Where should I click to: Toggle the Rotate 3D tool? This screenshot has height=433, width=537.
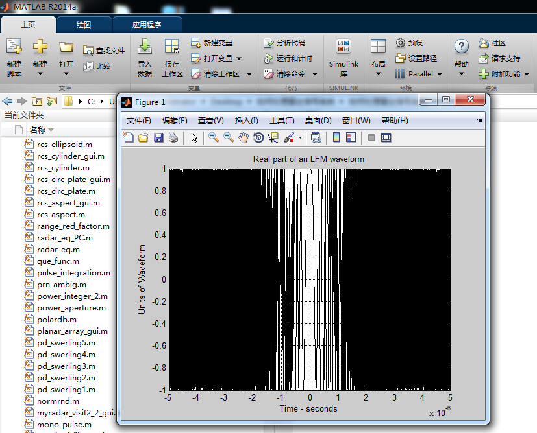pos(258,137)
